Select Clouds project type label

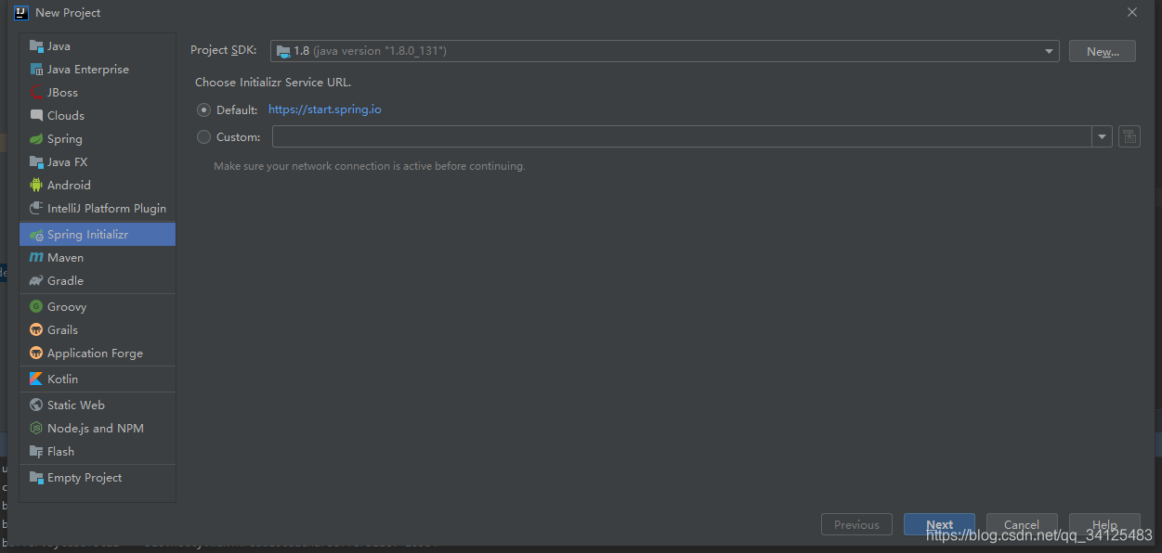(66, 116)
